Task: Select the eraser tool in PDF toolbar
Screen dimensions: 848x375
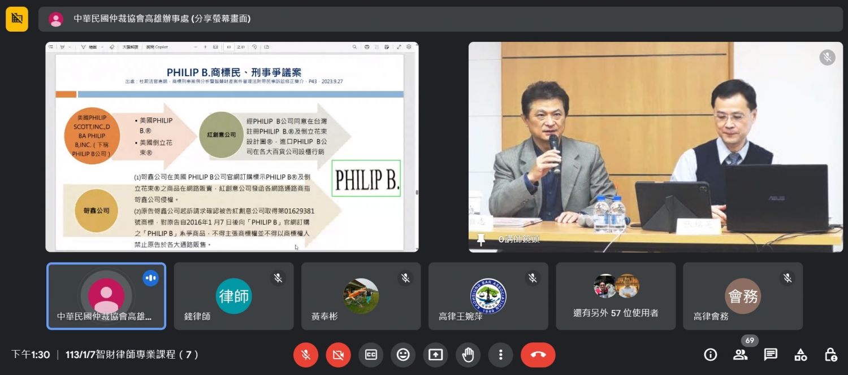Action: click(111, 47)
